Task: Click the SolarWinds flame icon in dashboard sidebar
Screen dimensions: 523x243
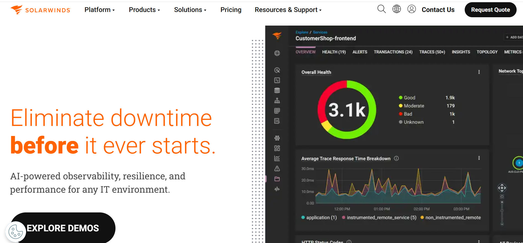Action: tap(277, 36)
